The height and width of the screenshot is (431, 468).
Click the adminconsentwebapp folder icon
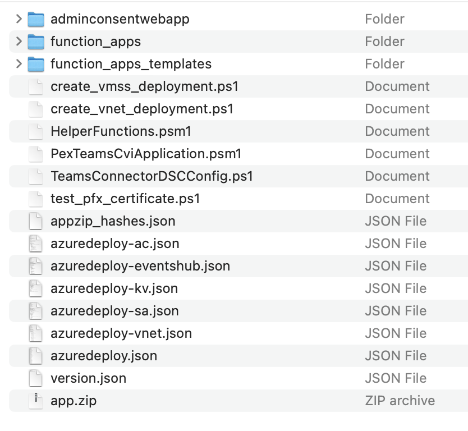click(36, 19)
